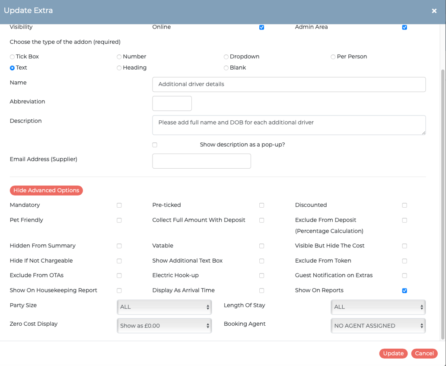446x366 pixels.
Task: Click the Cancel button
Action: click(x=424, y=353)
